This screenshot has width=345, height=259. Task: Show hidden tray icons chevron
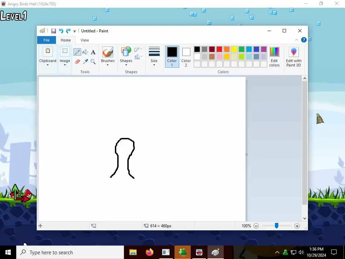pyautogui.click(x=277, y=252)
